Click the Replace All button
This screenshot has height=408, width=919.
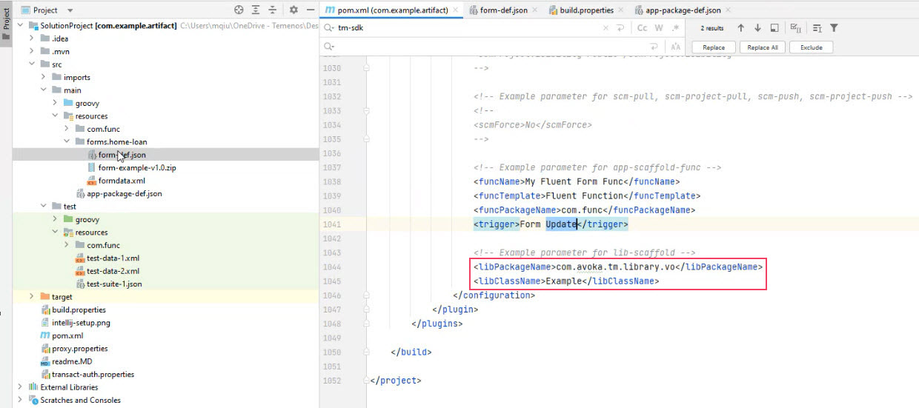click(763, 47)
